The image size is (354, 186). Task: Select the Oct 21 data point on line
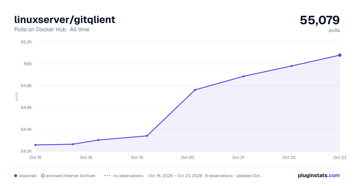(x=243, y=76)
